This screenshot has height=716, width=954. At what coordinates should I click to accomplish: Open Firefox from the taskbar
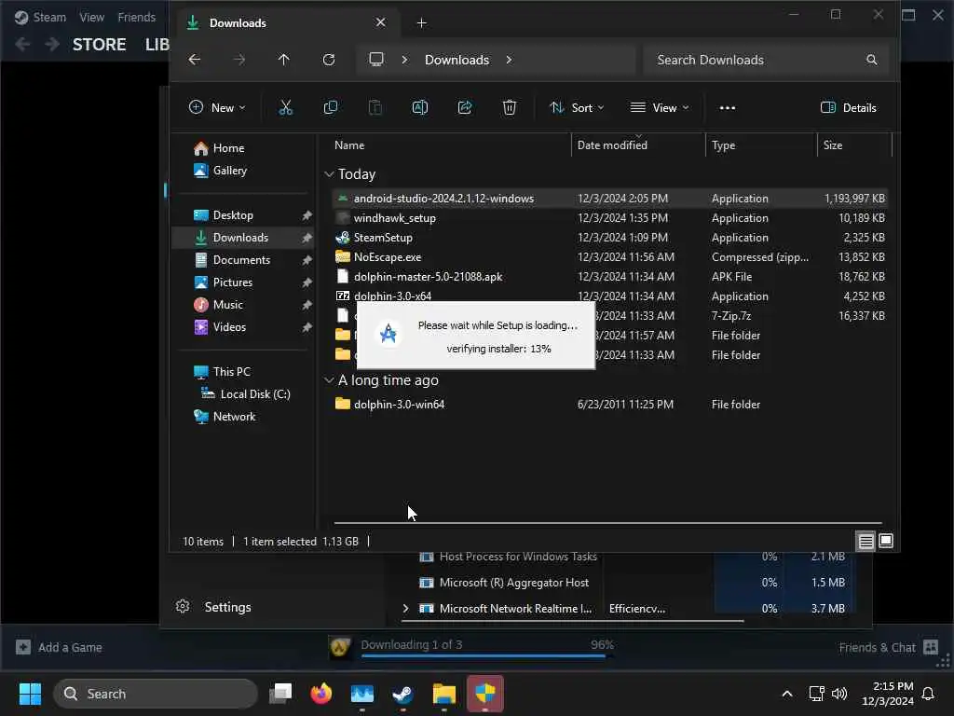[320, 694]
